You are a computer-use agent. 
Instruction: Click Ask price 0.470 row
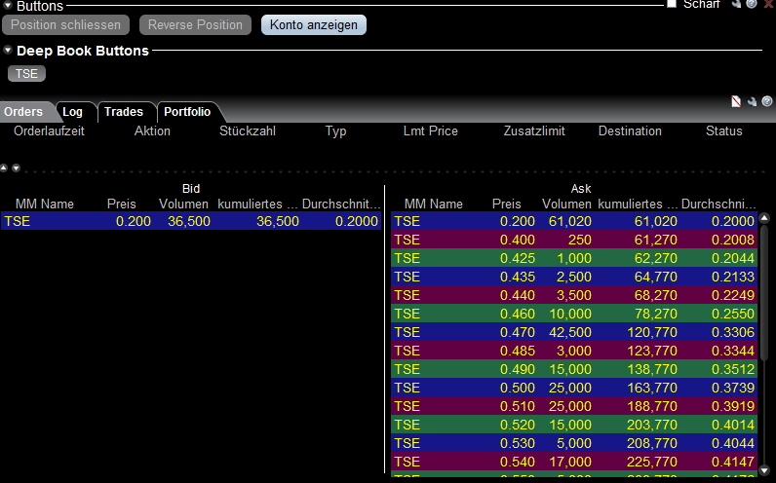(x=574, y=332)
